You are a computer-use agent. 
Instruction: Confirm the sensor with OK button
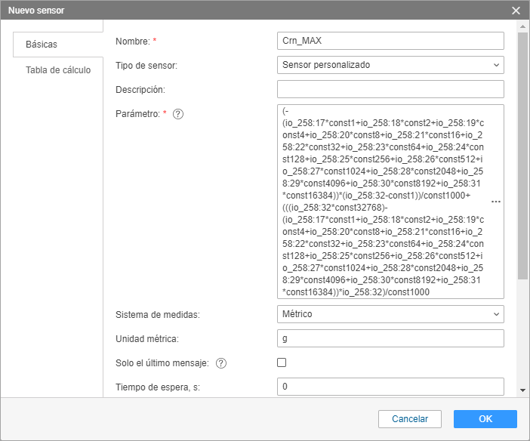click(485, 419)
